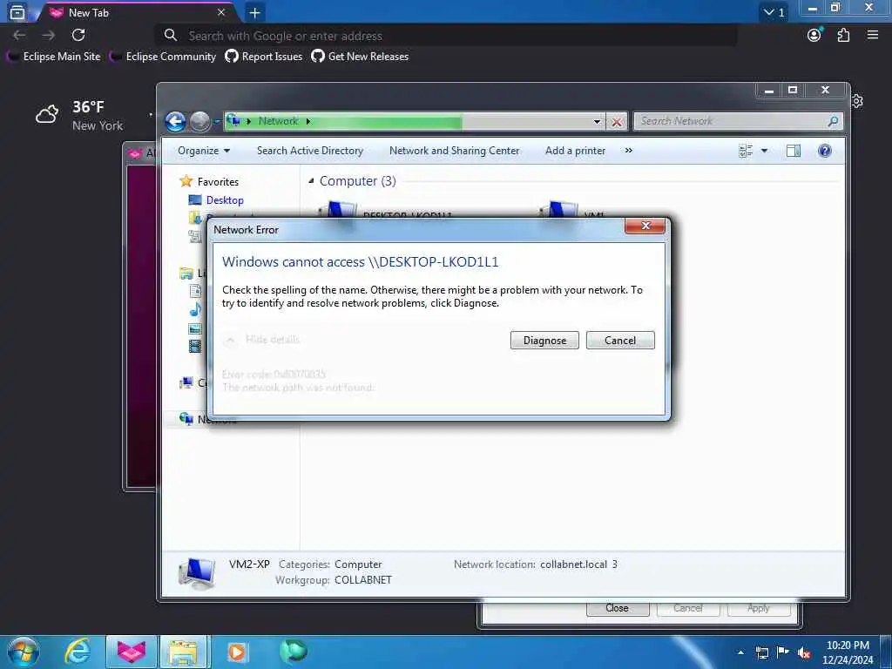
Task: Open a new browser tab with plus
Action: pos(255,12)
